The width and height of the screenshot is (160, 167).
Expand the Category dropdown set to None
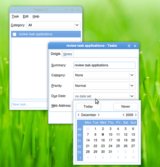click(104, 75)
